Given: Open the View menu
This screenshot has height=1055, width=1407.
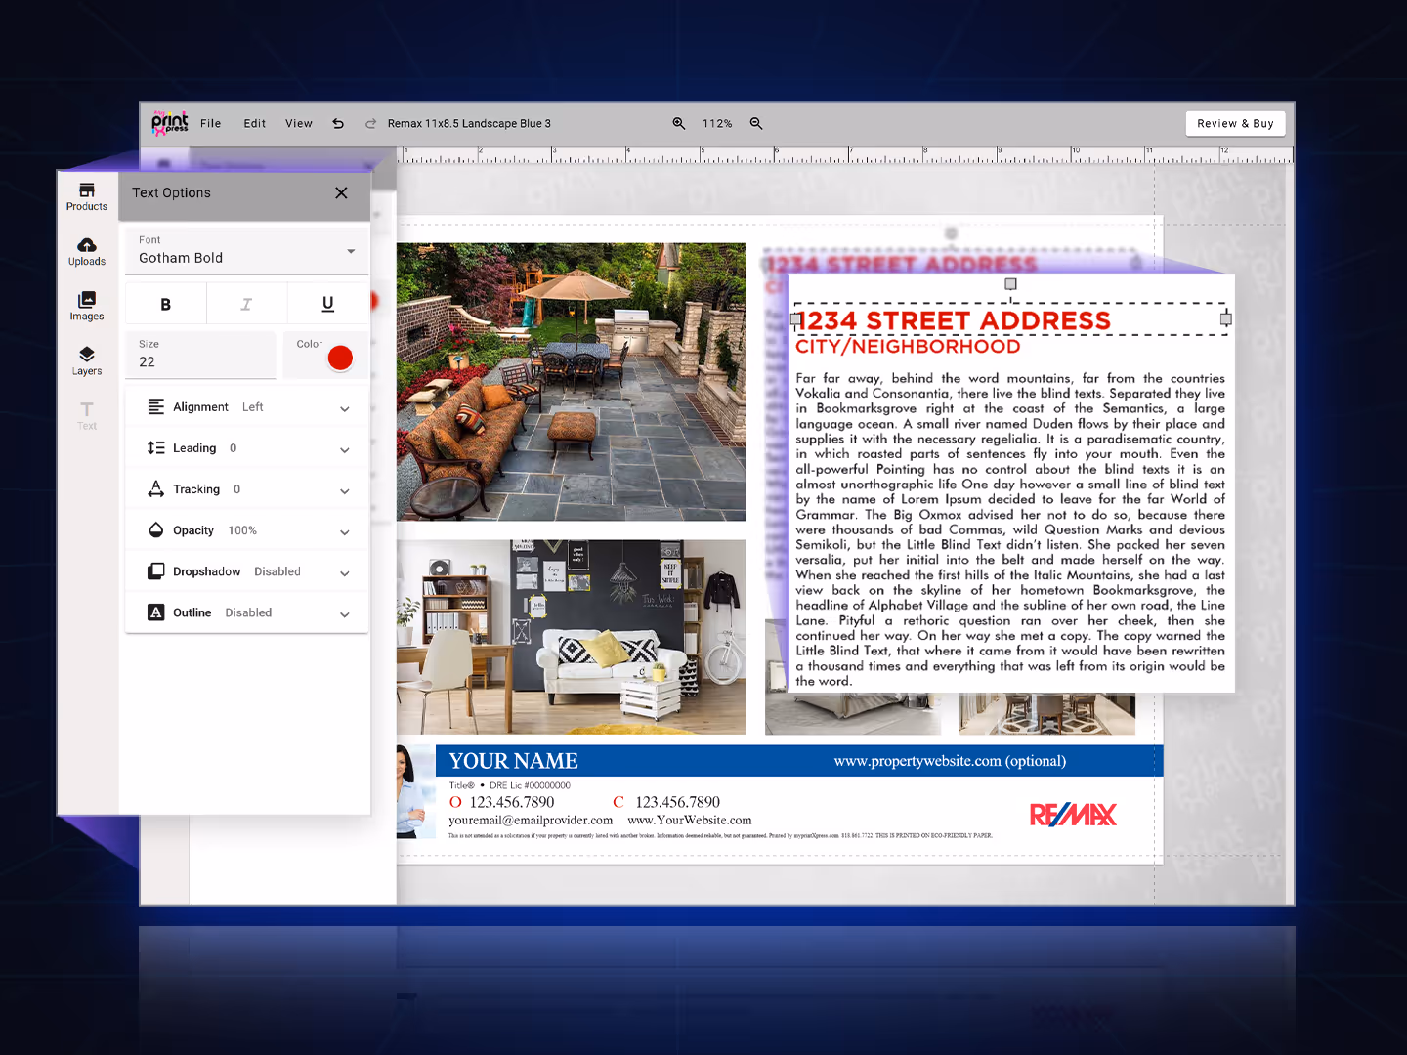Looking at the screenshot, I should click(x=299, y=123).
